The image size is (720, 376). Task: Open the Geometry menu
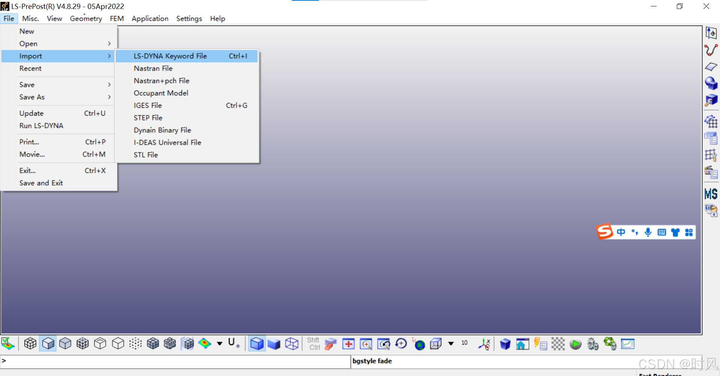(86, 19)
